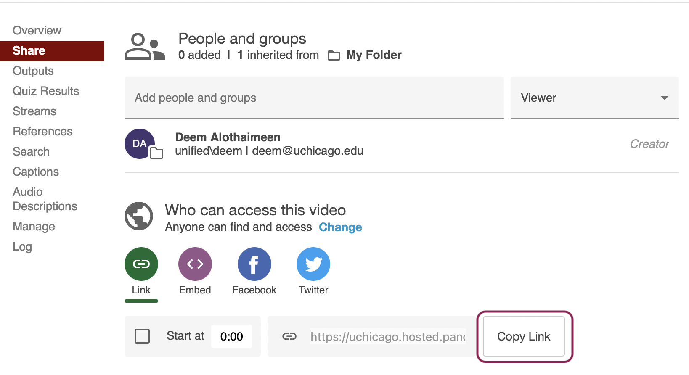Click Change access link
The image size is (689, 375).
340,227
